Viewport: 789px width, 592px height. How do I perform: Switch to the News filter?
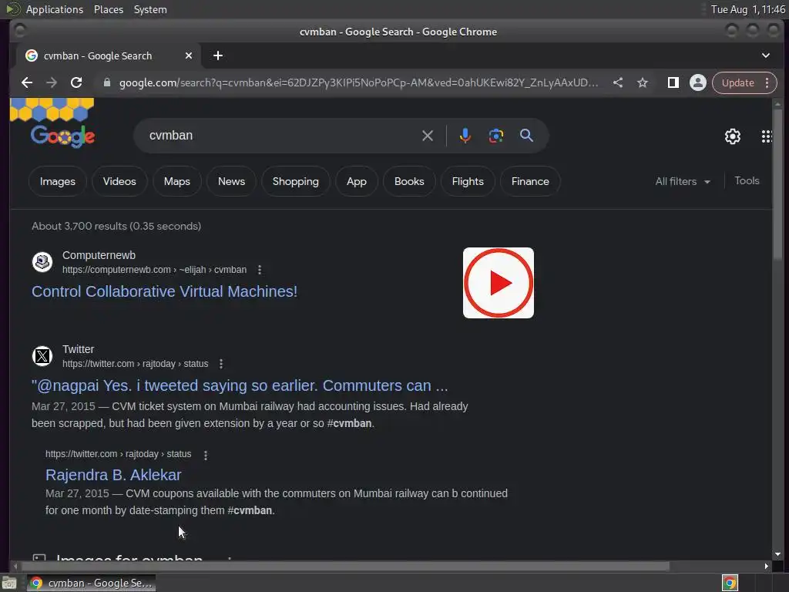pos(231,181)
